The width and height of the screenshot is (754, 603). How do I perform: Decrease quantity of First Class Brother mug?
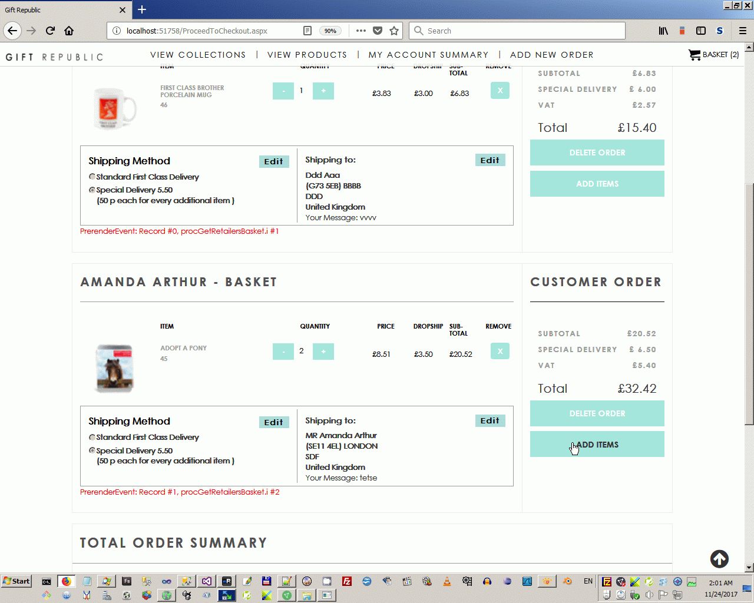click(x=283, y=91)
